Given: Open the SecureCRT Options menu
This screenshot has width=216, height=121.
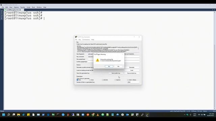Looking at the screenshot, I should [x=16, y=7].
